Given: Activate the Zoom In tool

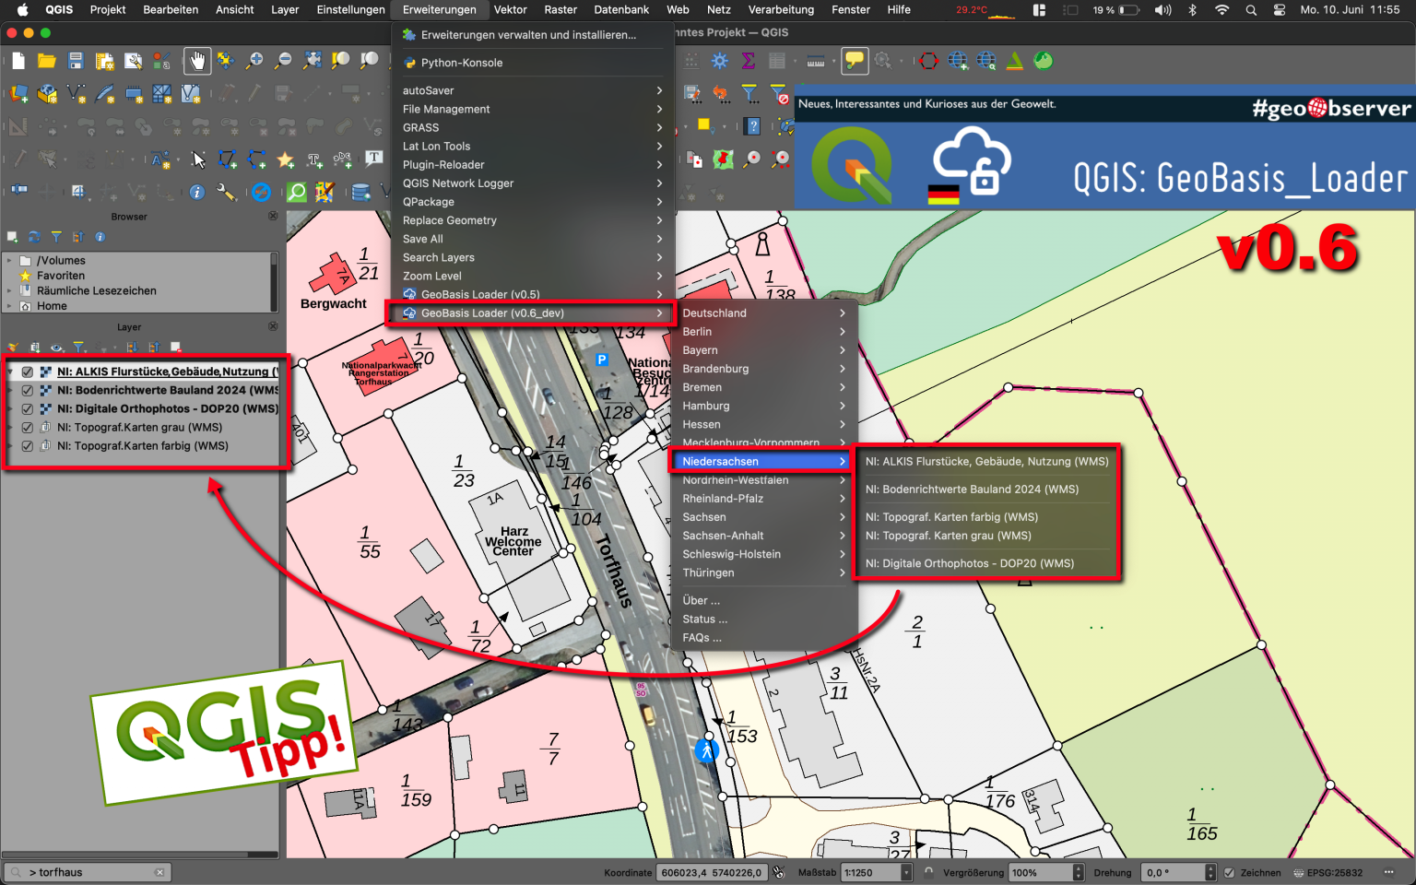Looking at the screenshot, I should 254,61.
